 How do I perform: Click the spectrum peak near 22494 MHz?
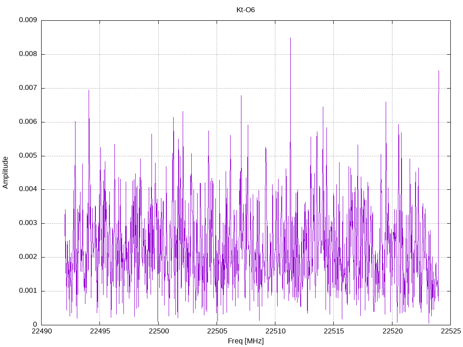point(89,90)
